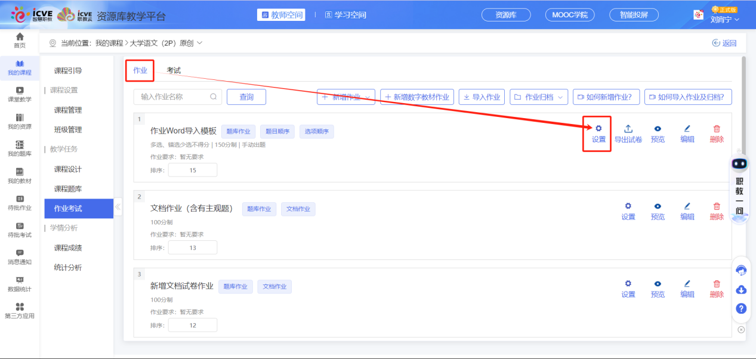Preview 作业Word导入模板 with the eye icon
This screenshot has width=756, height=359.
[x=658, y=129]
